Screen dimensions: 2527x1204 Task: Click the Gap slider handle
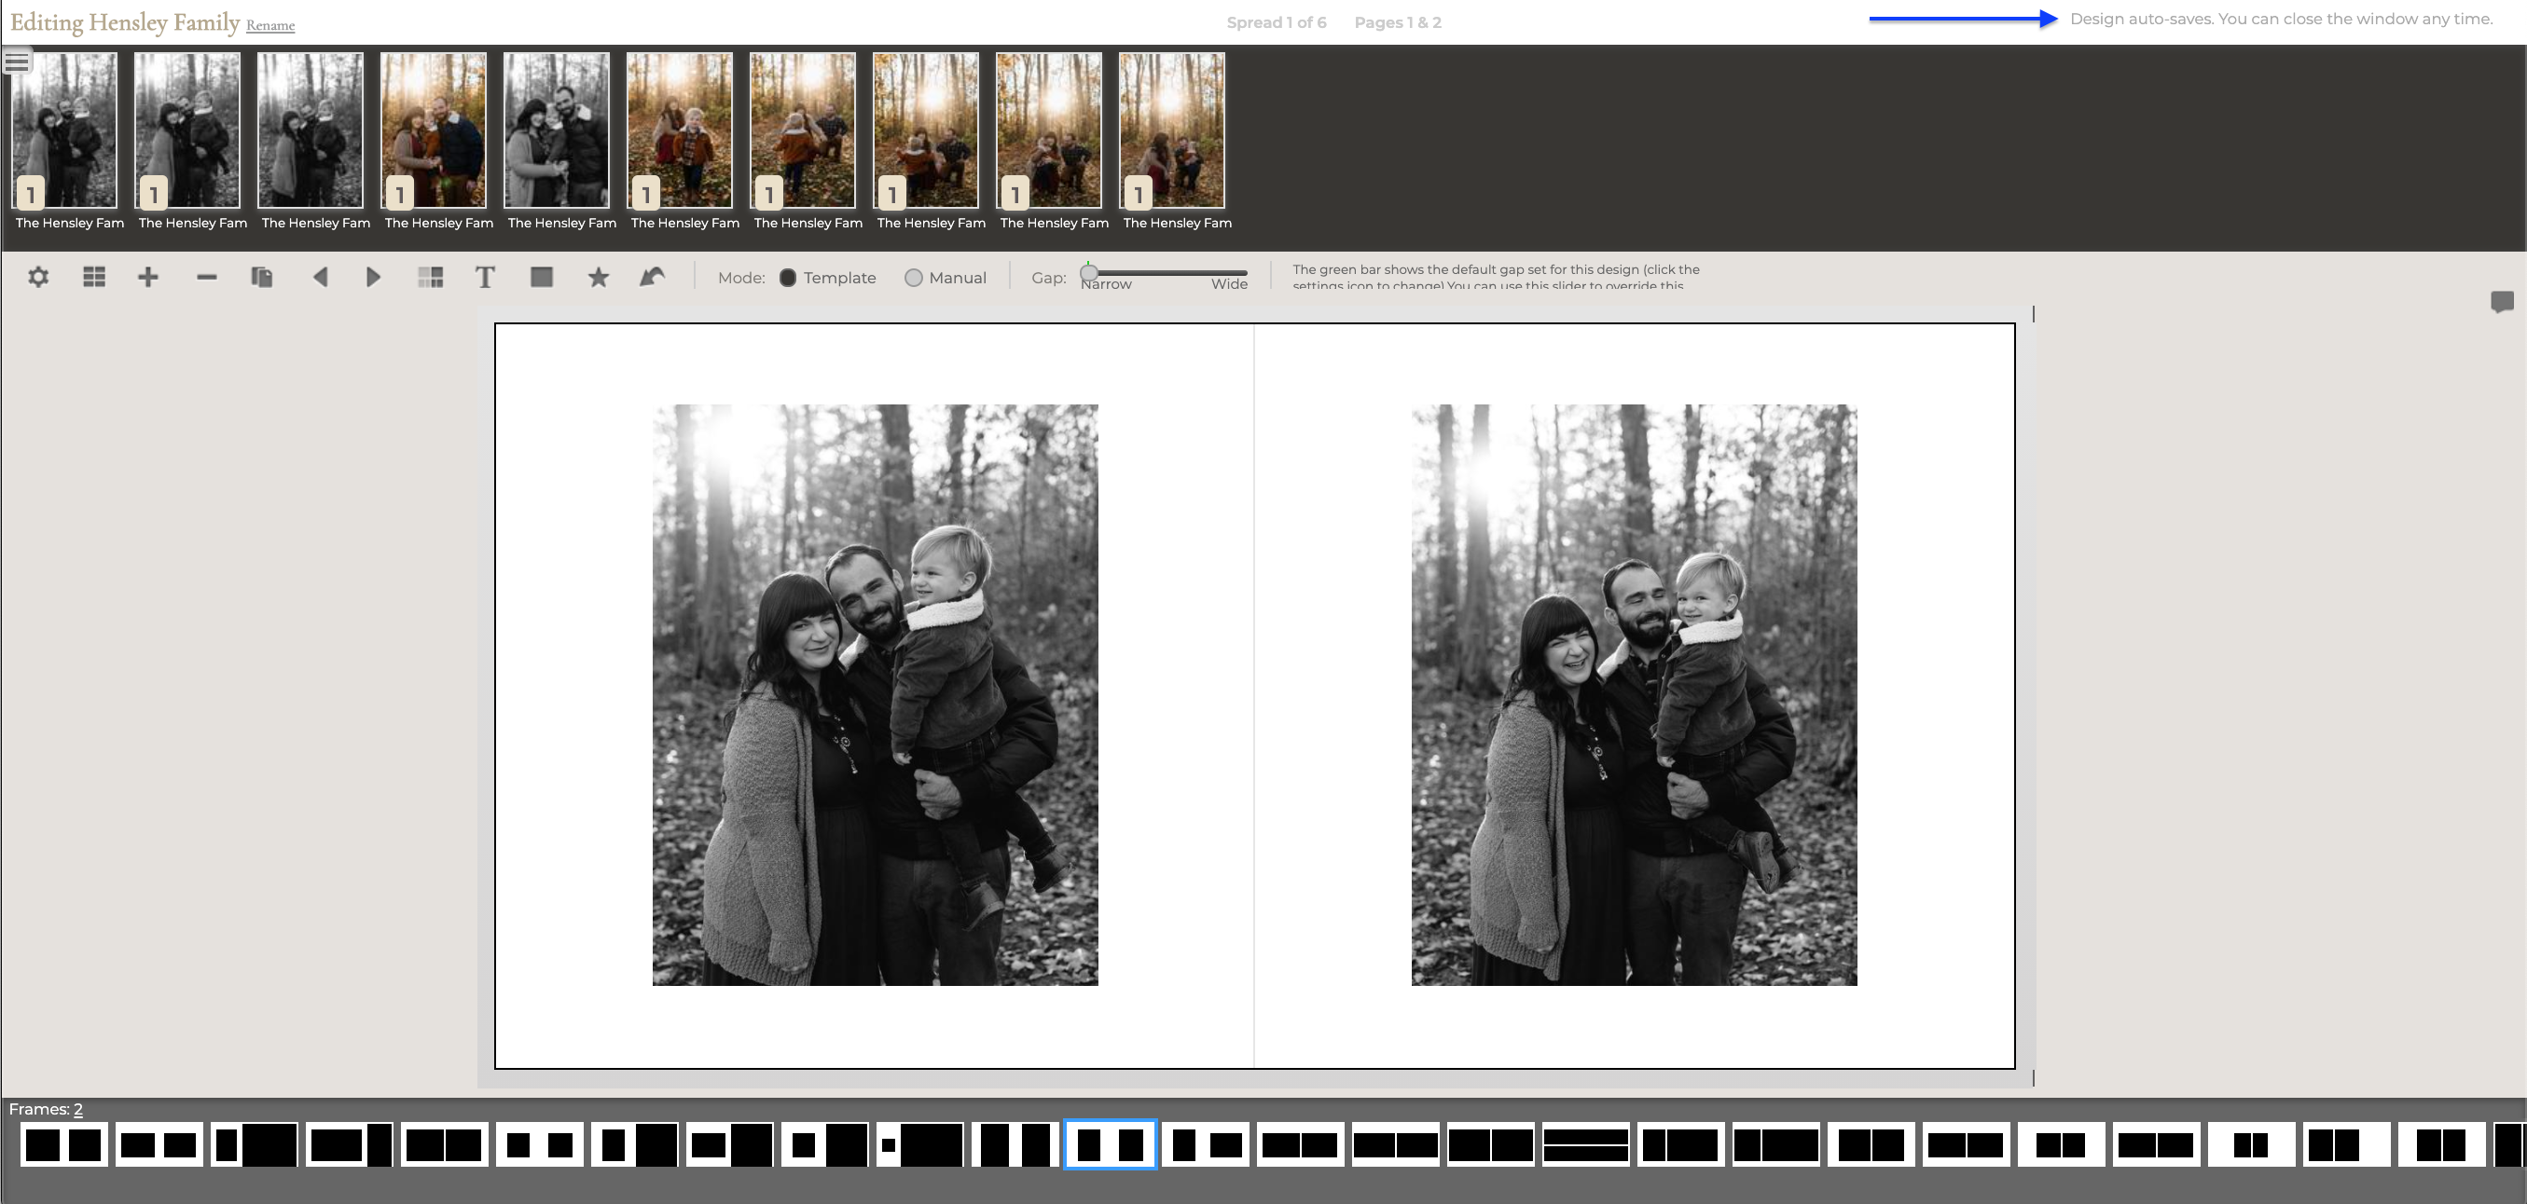click(x=1089, y=274)
